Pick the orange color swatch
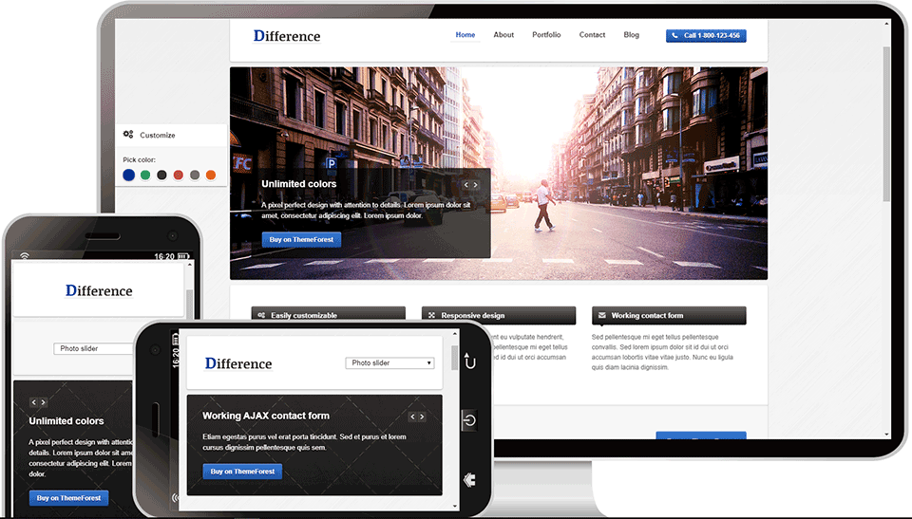The height and width of the screenshot is (519, 912). click(211, 175)
